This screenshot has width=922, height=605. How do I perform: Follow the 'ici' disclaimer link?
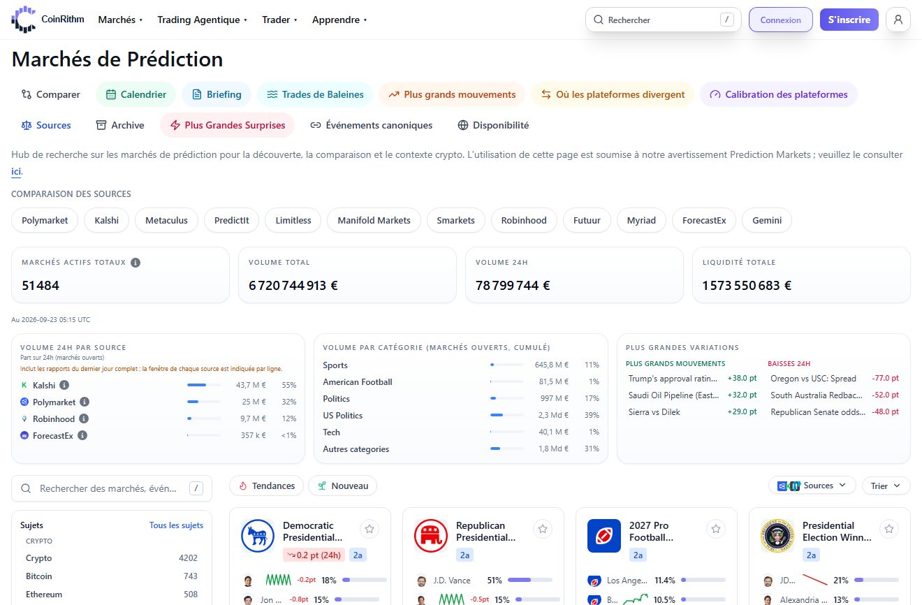pos(16,171)
